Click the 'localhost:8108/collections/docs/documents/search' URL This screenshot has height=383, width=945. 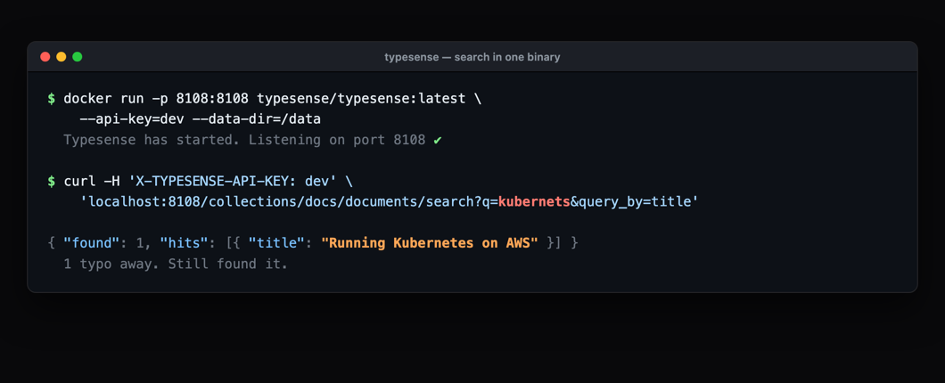[281, 201]
